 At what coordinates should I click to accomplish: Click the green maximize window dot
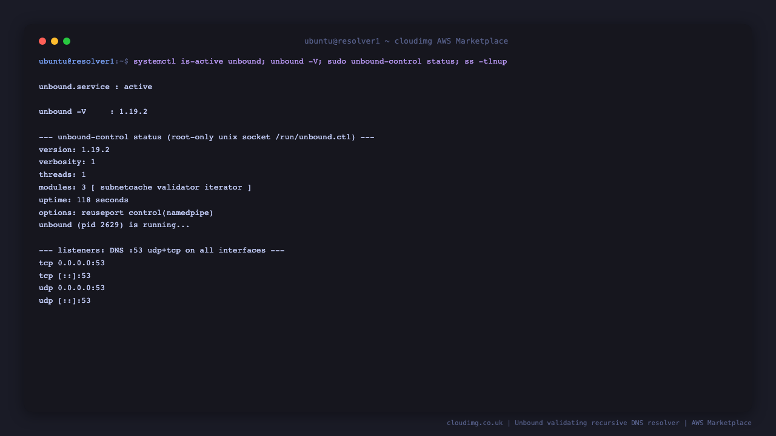pyautogui.click(x=67, y=41)
